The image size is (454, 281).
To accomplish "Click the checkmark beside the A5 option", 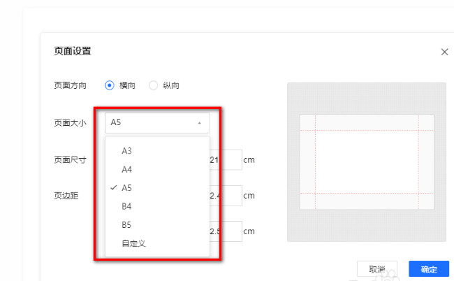I will (112, 188).
